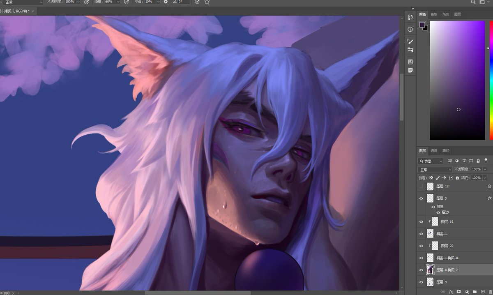Lock transparent pixels icon

[x=431, y=178]
